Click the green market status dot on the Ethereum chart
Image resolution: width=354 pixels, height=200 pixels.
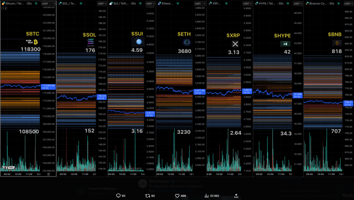click(x=178, y=3)
